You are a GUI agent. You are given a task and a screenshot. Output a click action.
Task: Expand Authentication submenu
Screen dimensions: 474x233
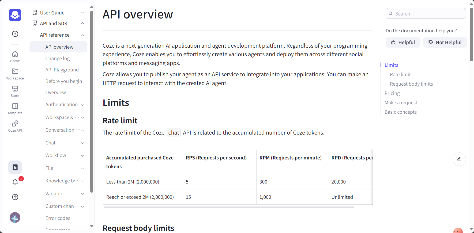(82, 105)
